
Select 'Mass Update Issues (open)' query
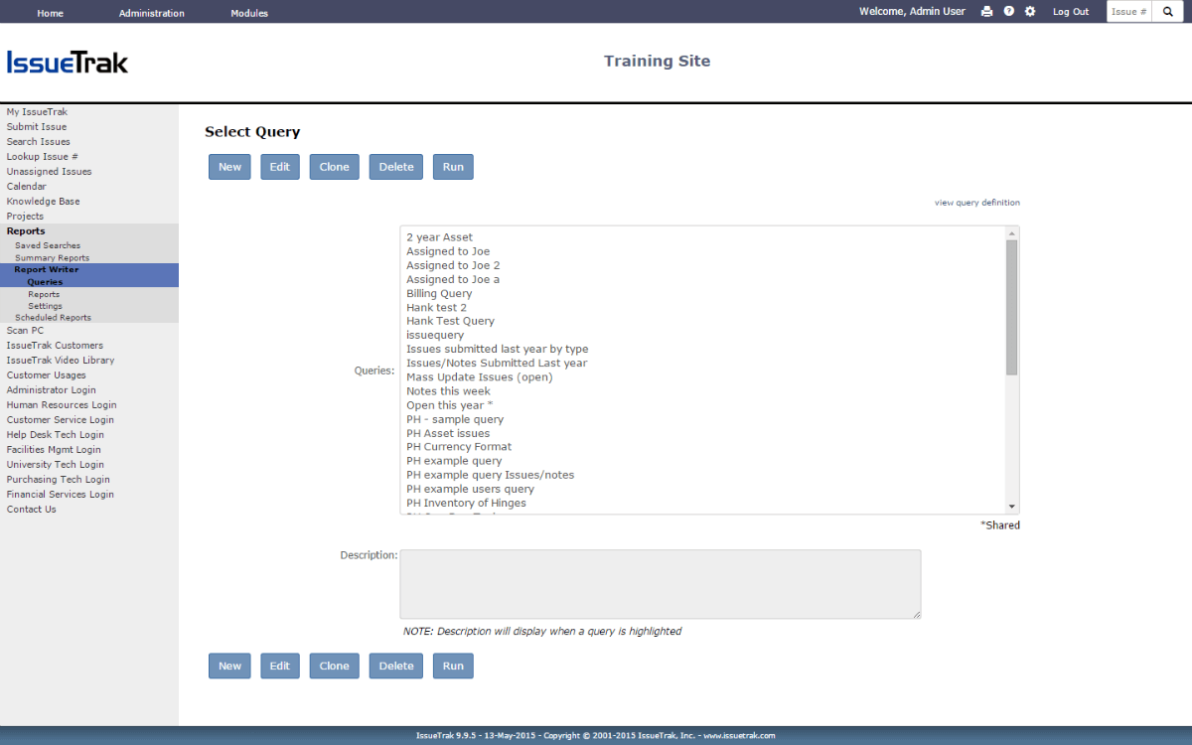pyautogui.click(x=480, y=376)
